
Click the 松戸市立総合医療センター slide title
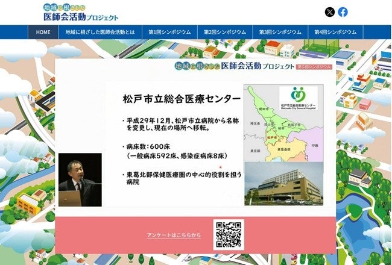point(182,99)
